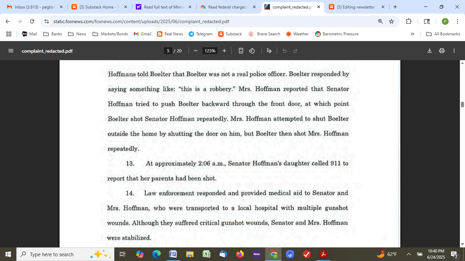Switch to the Substack Home tab
The image size is (465, 261).
(x=100, y=7)
